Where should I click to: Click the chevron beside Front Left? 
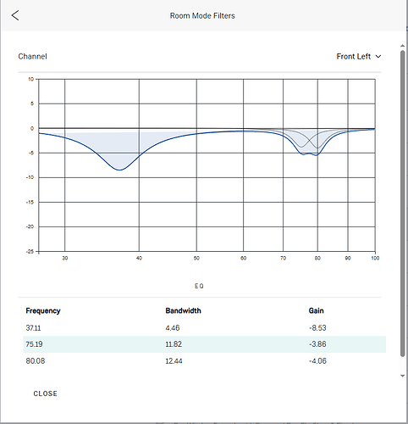(x=378, y=57)
